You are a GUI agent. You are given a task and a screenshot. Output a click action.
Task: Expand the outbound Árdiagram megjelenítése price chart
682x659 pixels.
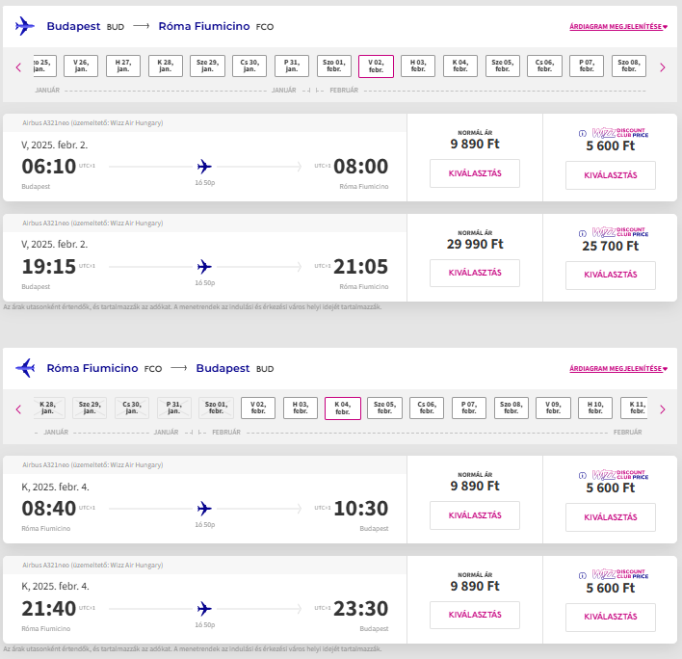point(617,27)
